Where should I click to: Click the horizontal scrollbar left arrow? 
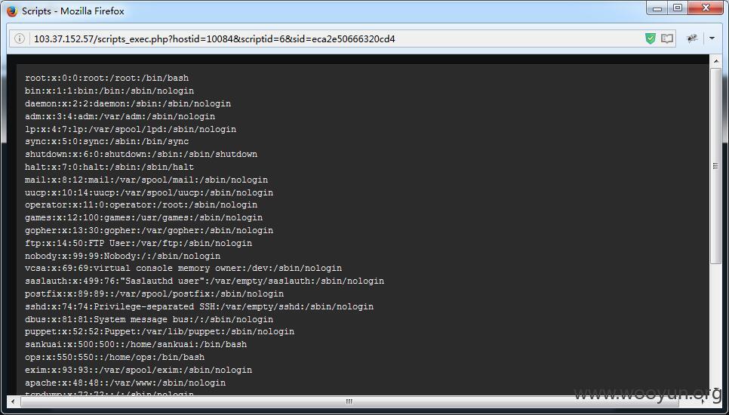coord(14,401)
